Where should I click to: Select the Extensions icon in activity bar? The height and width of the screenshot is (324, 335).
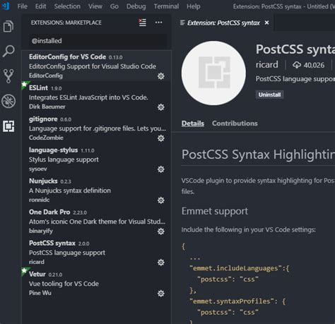[x=8, y=126]
